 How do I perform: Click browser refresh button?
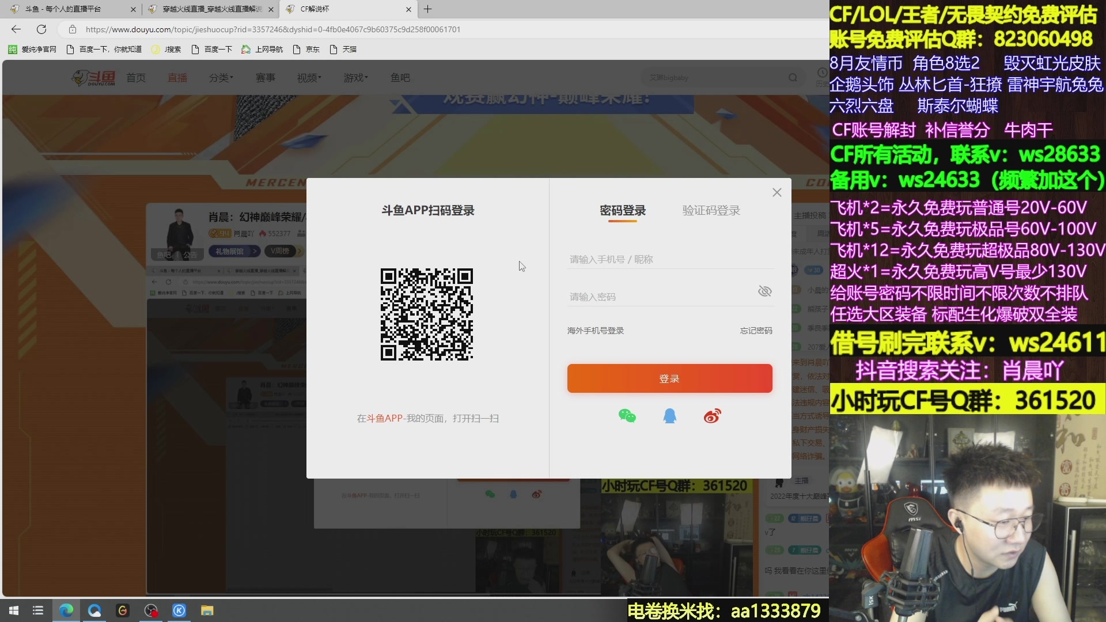coord(41,29)
